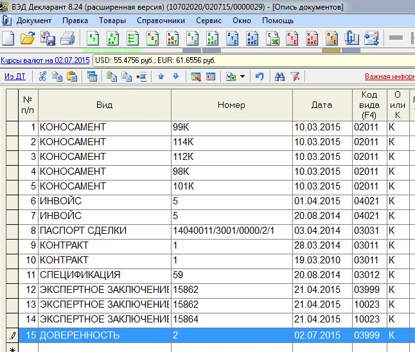This screenshot has height=352, width=415.
Task: Open file using the folder icon
Action: 28,38
